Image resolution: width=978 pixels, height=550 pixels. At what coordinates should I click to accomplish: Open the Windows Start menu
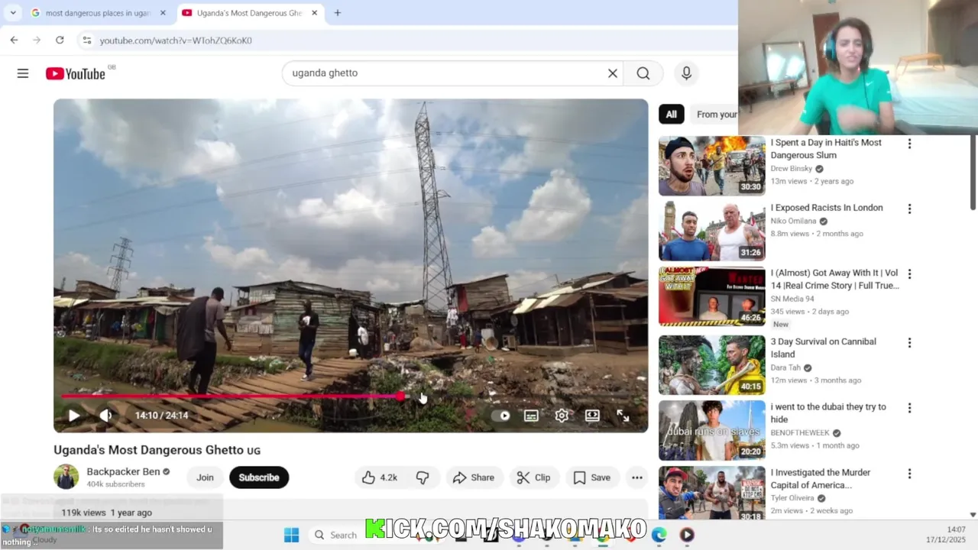click(291, 535)
